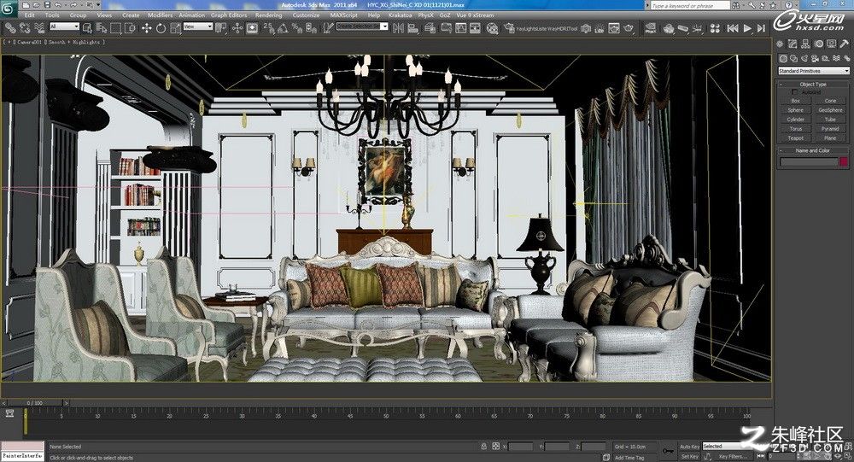Open the Display command panel tab
Viewport: 854px width, 462px height.
pyautogui.click(x=832, y=44)
